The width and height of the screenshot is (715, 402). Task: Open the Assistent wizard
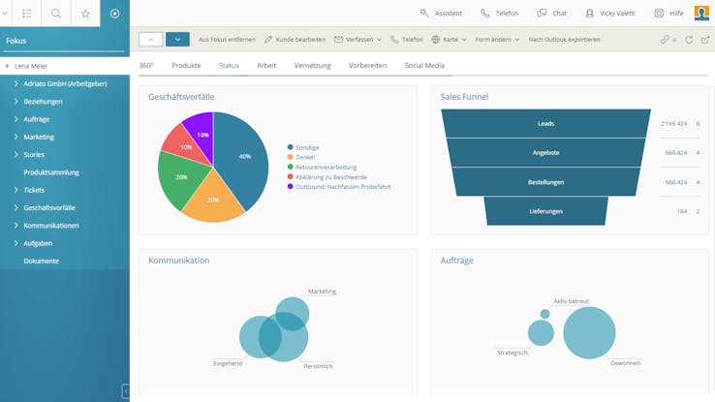[x=443, y=14]
